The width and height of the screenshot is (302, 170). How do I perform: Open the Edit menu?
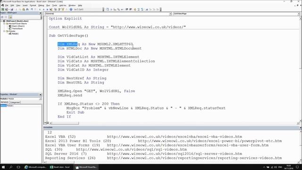[x=12, y=5]
